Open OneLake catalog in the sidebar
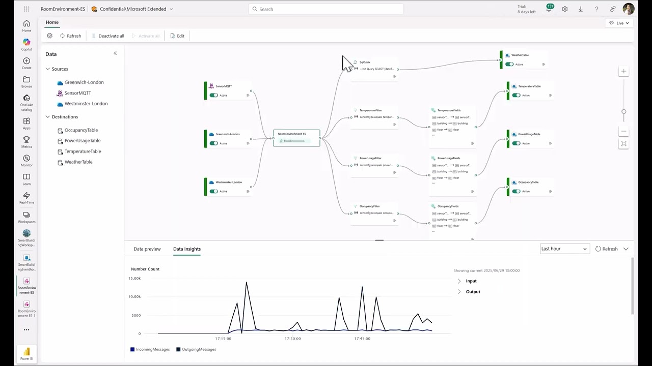The image size is (652, 366). [x=26, y=102]
